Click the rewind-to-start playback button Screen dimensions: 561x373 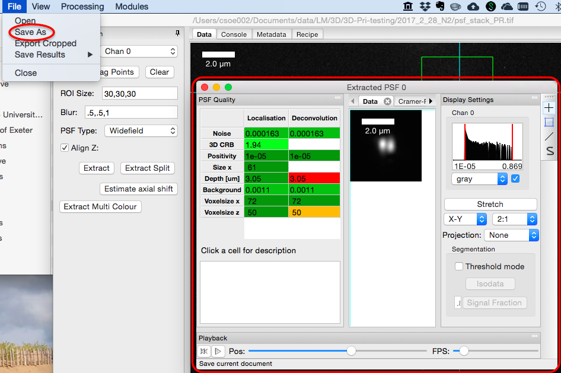pyautogui.click(x=204, y=351)
